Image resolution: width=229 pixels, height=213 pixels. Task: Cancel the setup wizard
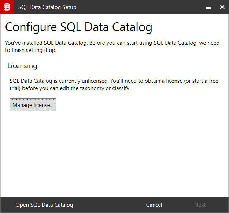(154, 205)
